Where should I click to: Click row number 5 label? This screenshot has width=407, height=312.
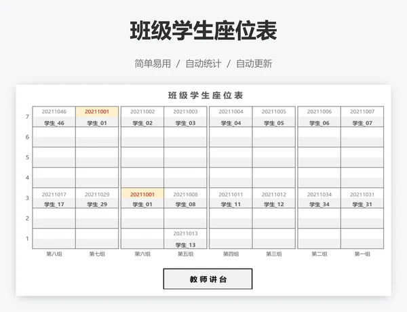point(27,157)
